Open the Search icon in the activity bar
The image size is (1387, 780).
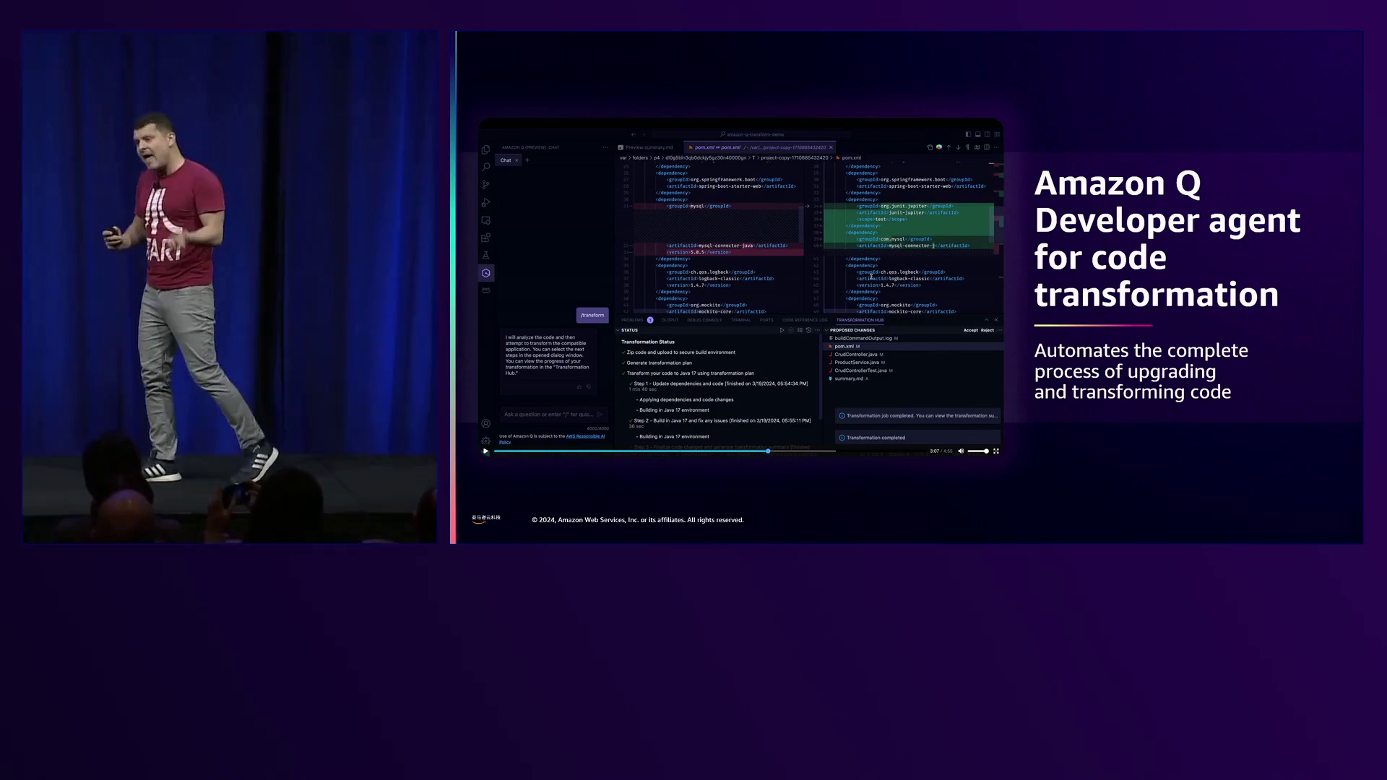(485, 167)
